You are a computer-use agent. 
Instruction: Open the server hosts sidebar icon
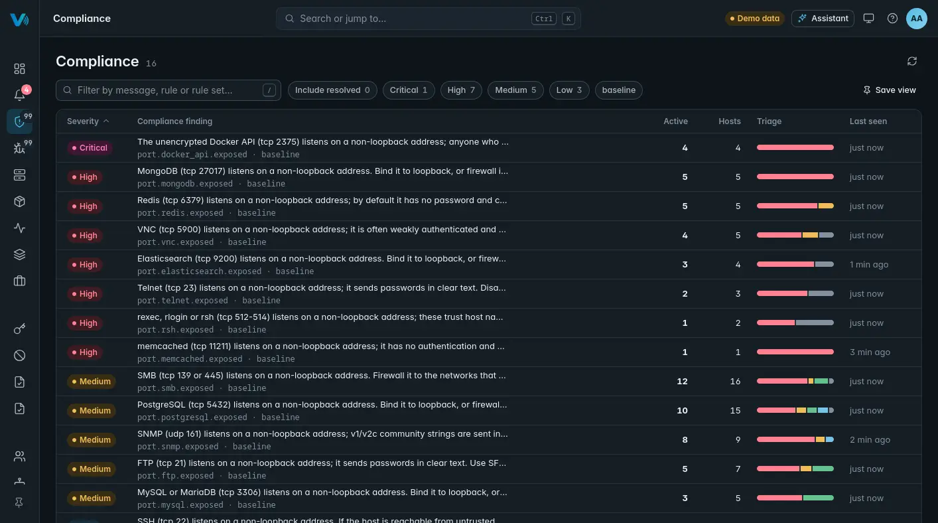pos(19,175)
